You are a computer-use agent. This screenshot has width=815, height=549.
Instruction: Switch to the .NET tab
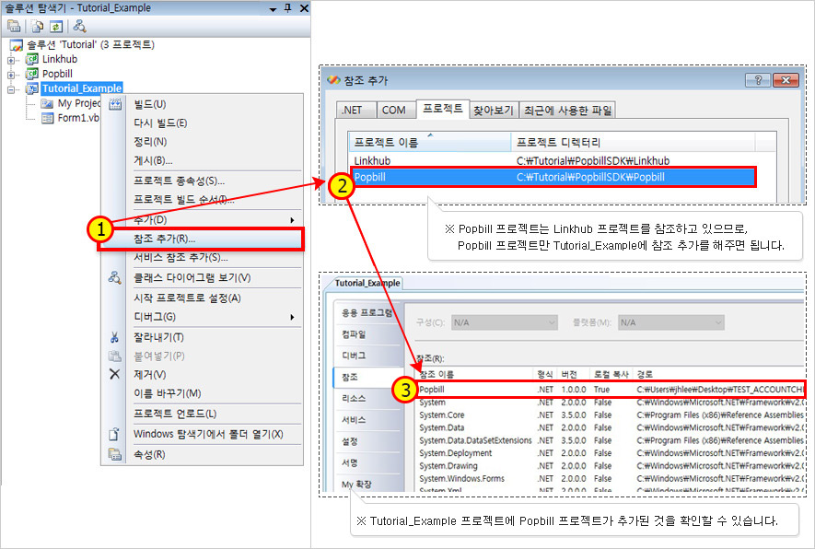pos(356,110)
